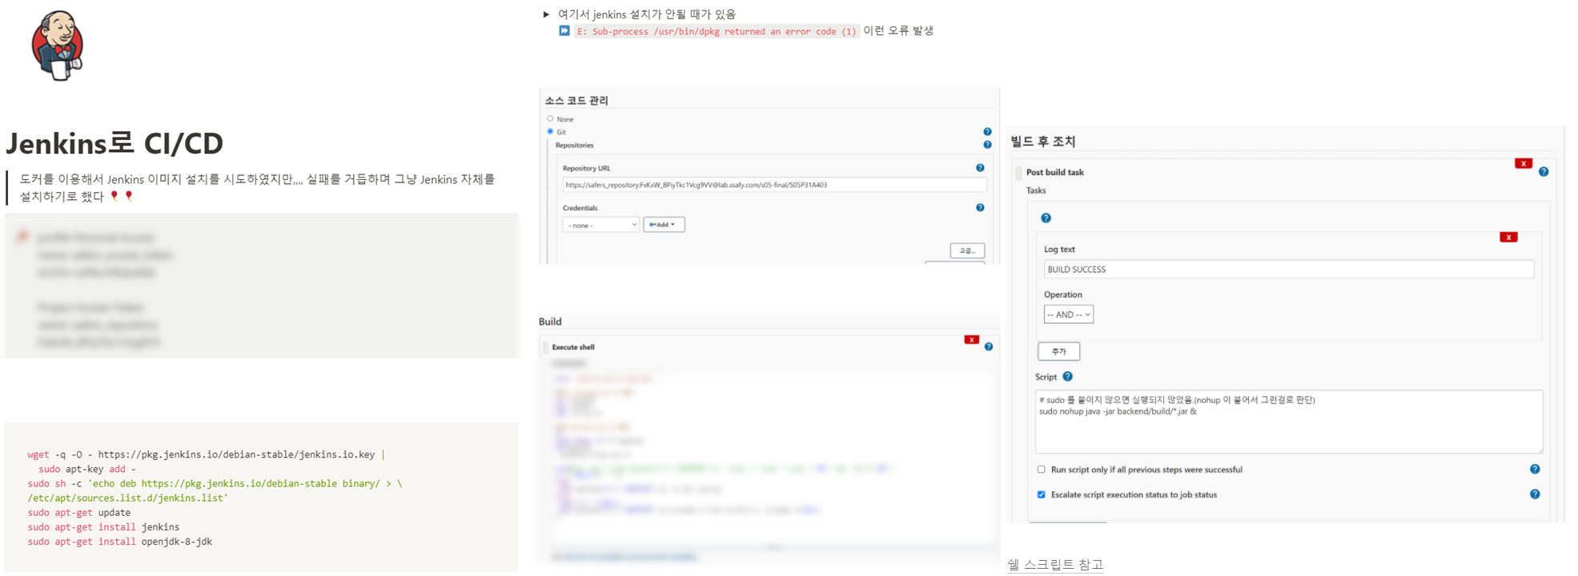Click the help icon beside Execute shell
The width and height of the screenshot is (1578, 576).
pyautogui.click(x=989, y=347)
